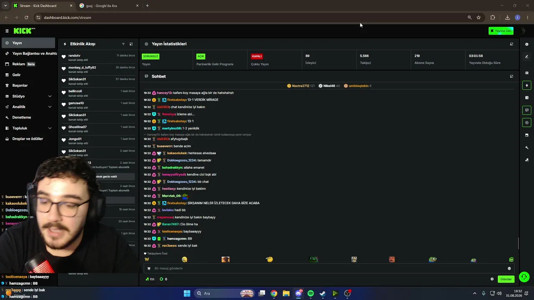This screenshot has height=300, width=534.
Task: Open the emoji picker in message box
Action: tap(509, 268)
